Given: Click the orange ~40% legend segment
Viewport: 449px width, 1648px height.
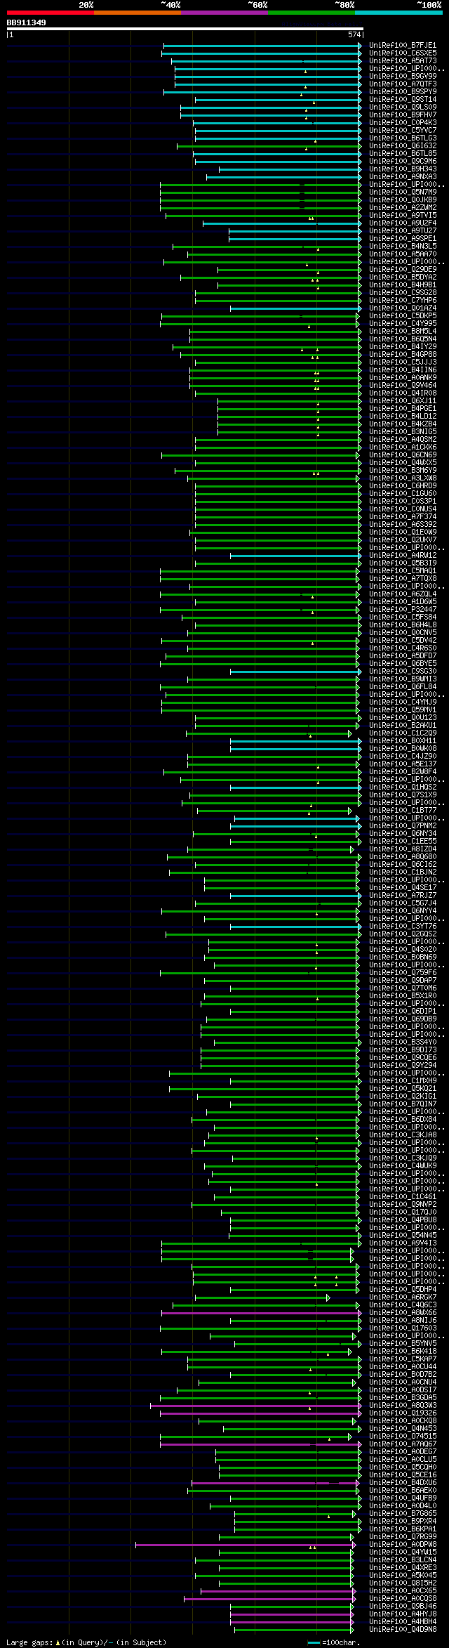Looking at the screenshot, I should (137, 13).
